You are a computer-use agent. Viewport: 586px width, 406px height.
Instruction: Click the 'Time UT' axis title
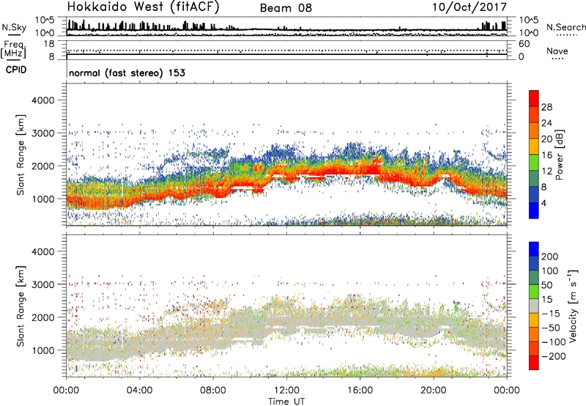coord(286,402)
